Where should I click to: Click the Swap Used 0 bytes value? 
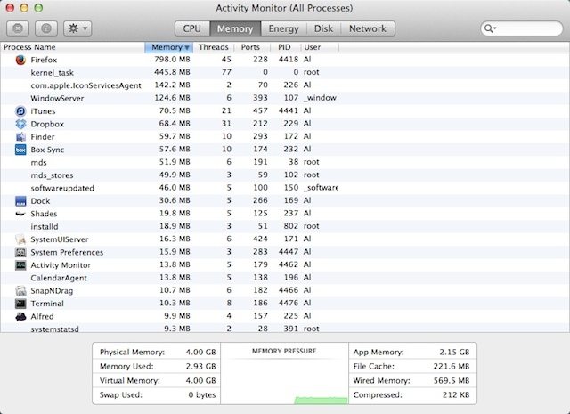[x=202, y=394]
